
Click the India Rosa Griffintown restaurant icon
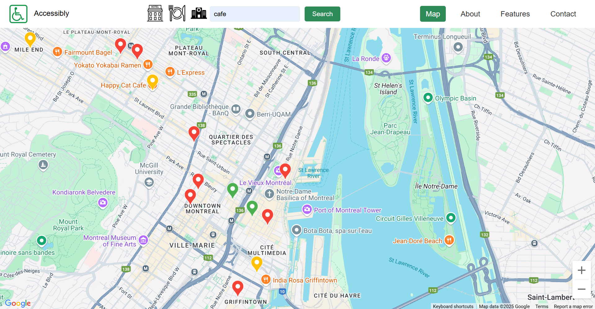[266, 280]
